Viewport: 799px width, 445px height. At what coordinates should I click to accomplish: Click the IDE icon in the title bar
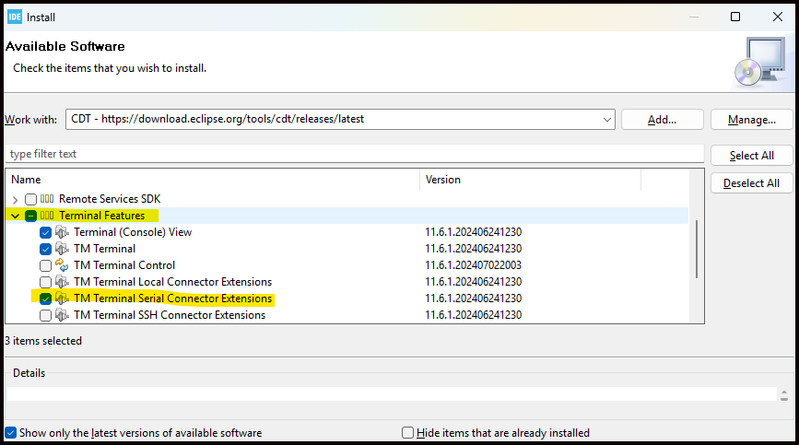click(x=15, y=17)
